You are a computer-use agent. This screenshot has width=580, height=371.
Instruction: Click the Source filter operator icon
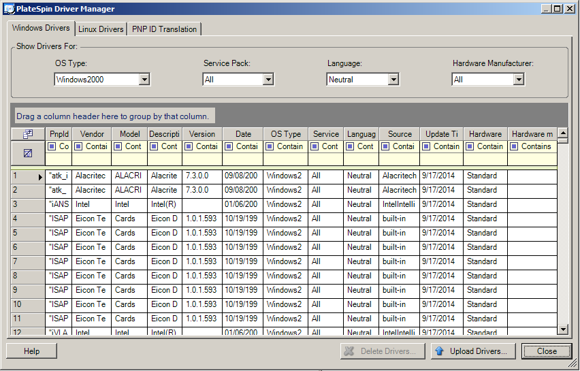[386, 146]
